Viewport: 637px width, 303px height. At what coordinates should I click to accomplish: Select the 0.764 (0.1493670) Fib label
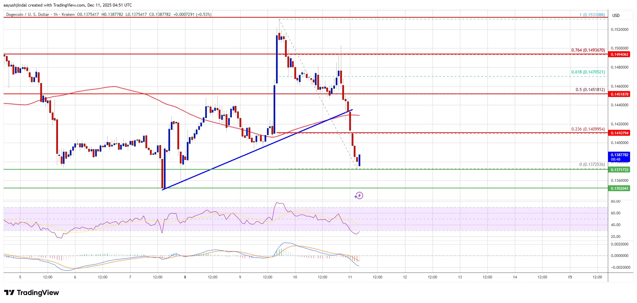588,50
